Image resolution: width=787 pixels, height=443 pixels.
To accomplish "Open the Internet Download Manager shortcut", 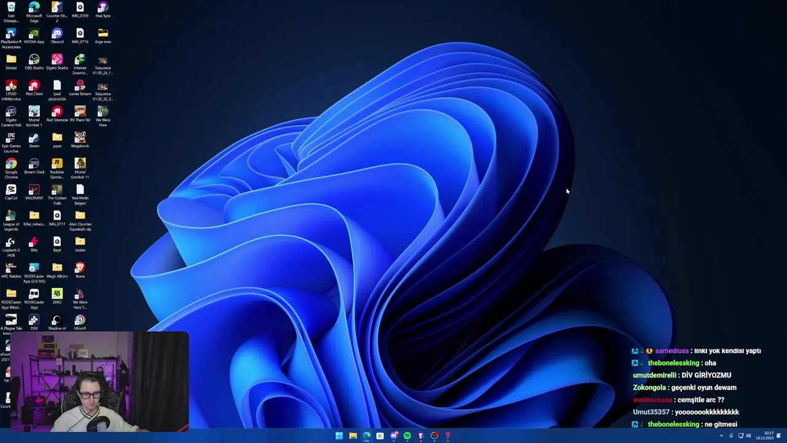I will [x=80, y=65].
